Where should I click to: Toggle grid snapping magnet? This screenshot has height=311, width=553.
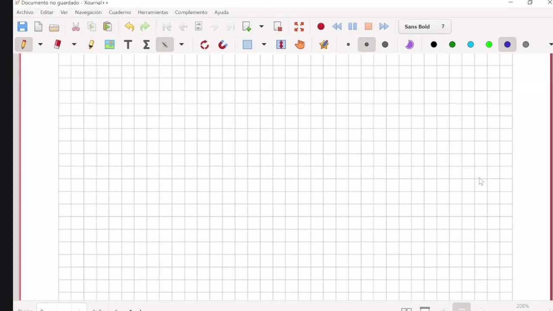[223, 44]
